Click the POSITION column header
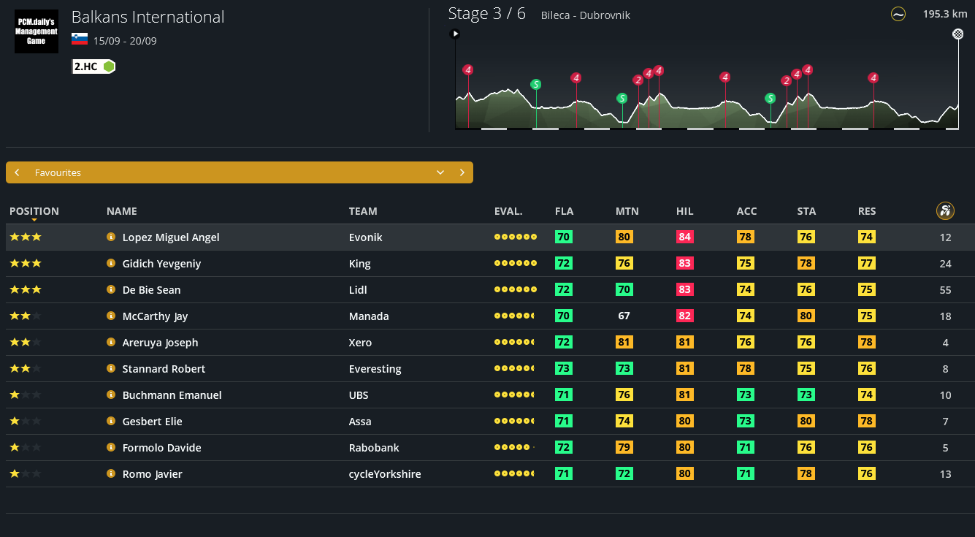This screenshot has width=975, height=537. (x=34, y=211)
